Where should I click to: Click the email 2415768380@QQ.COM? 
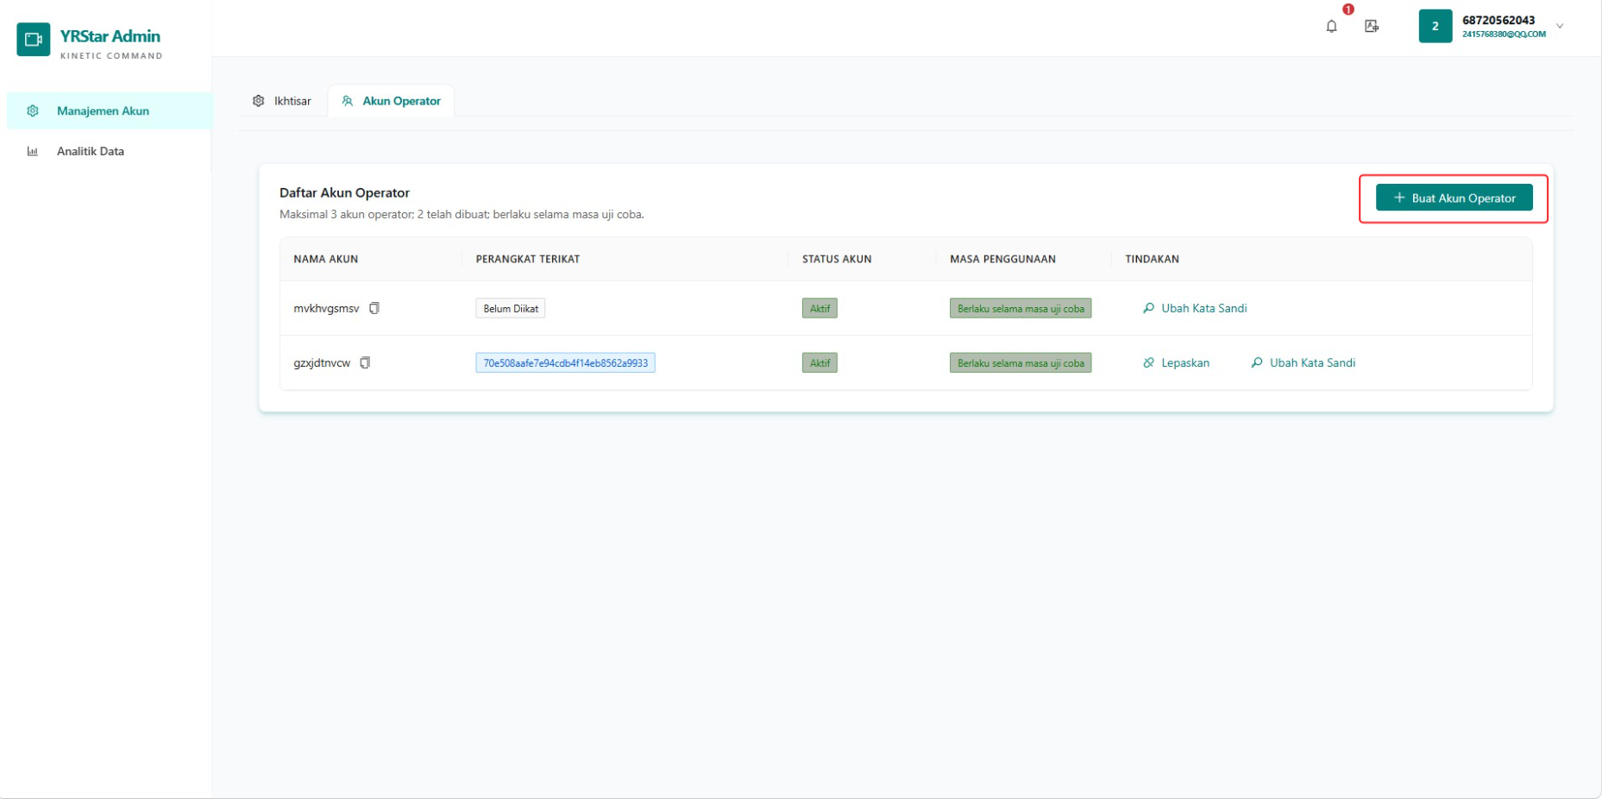(x=1504, y=35)
